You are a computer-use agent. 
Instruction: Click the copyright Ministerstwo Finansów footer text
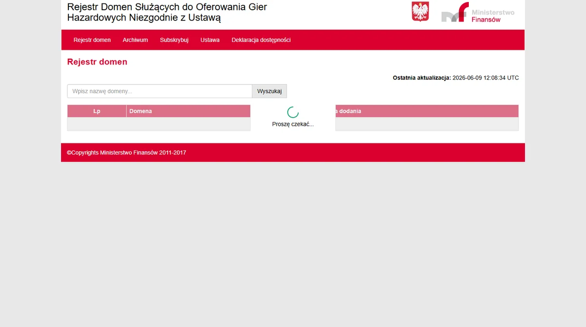pos(126,153)
